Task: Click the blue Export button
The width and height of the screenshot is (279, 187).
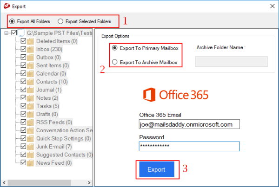Action: point(156,169)
